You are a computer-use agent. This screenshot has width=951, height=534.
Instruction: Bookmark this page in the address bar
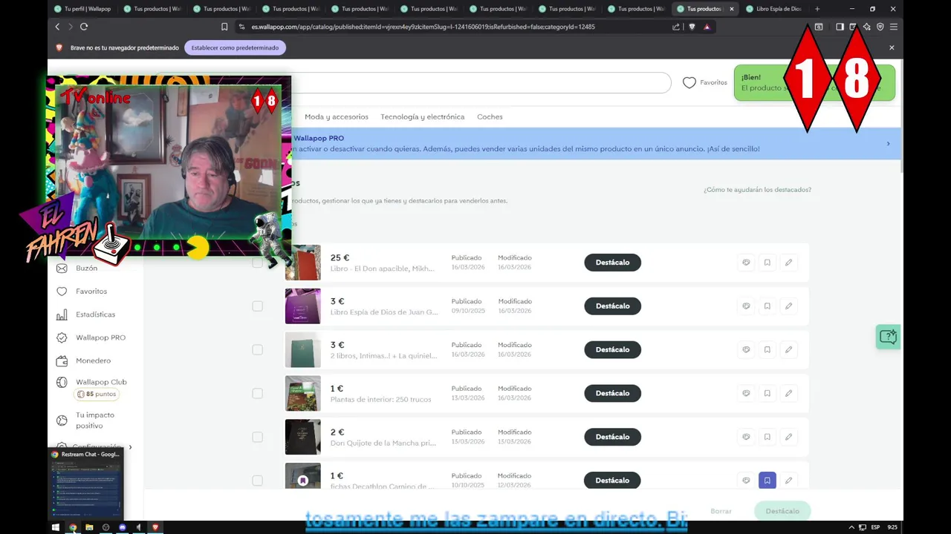point(224,27)
